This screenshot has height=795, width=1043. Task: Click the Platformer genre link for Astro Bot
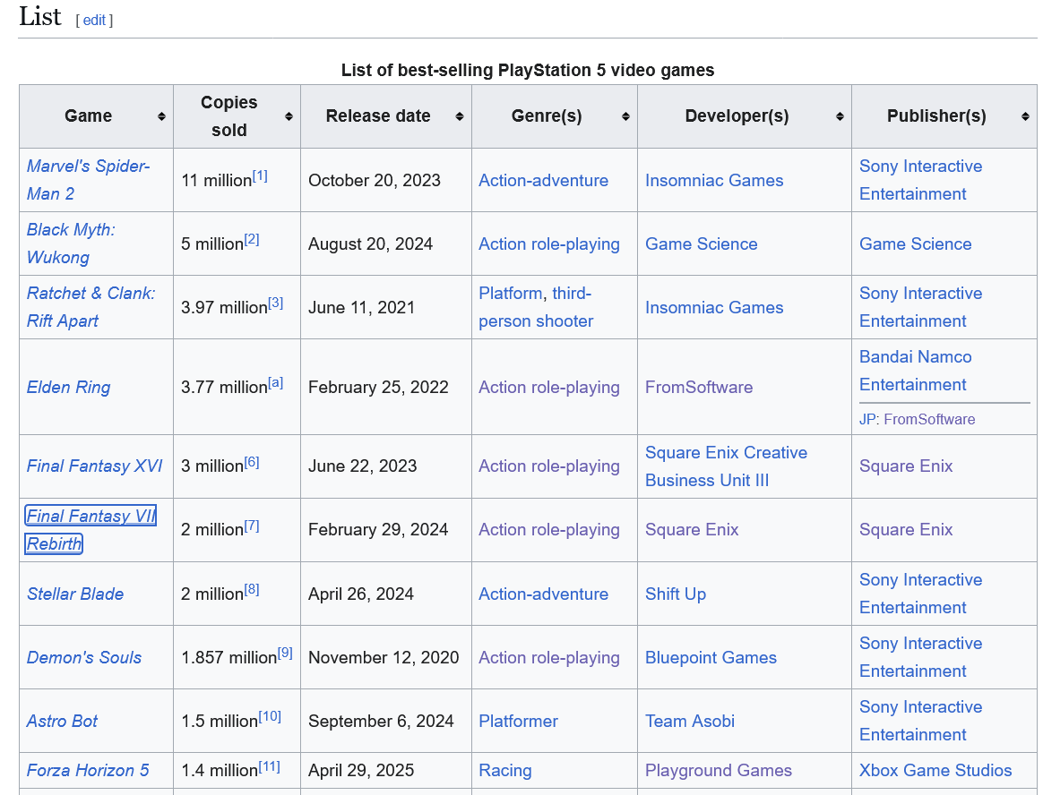518,722
